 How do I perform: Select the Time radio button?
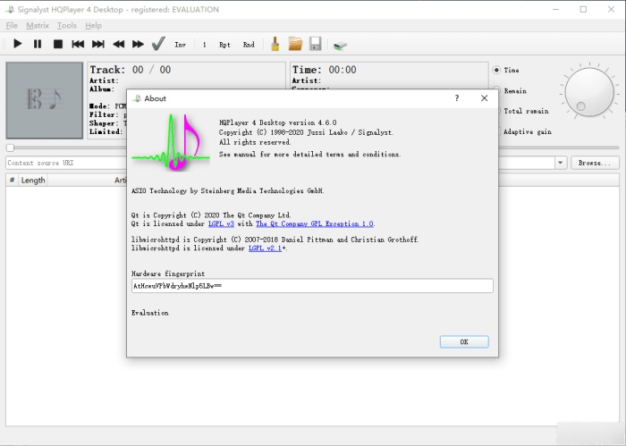click(x=496, y=70)
